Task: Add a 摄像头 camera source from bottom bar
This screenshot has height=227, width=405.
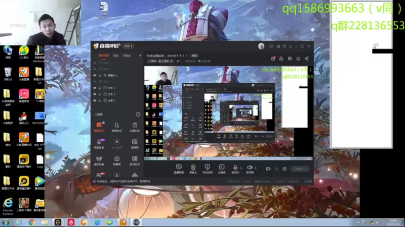Action: click(x=193, y=169)
